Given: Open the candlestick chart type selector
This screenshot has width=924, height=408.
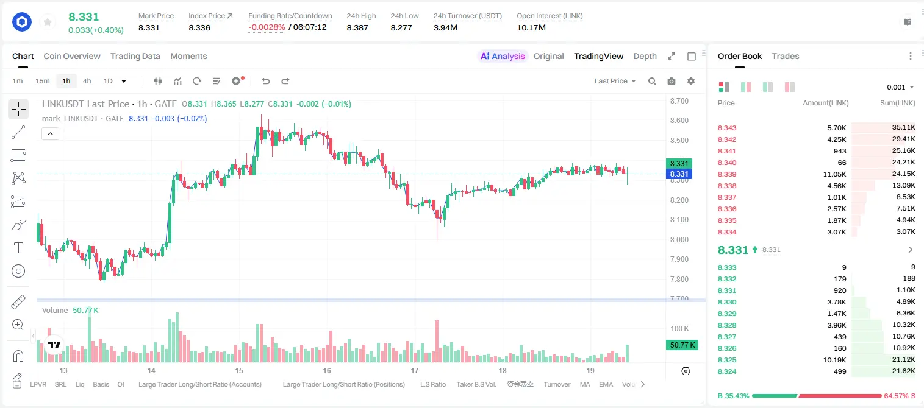Looking at the screenshot, I should 159,81.
